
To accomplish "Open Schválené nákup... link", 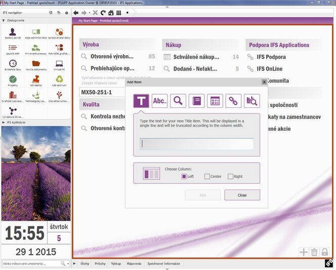I will click(196, 57).
